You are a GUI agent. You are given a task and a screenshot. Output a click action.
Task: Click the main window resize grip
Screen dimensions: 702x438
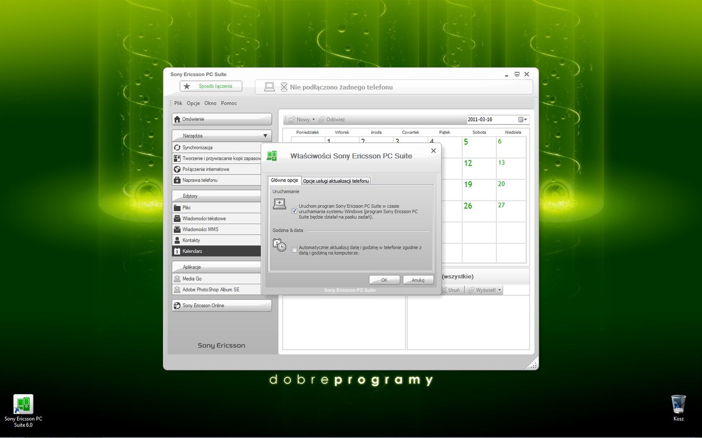534,366
